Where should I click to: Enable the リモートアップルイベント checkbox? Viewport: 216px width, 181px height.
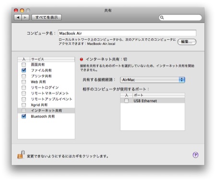24,99
